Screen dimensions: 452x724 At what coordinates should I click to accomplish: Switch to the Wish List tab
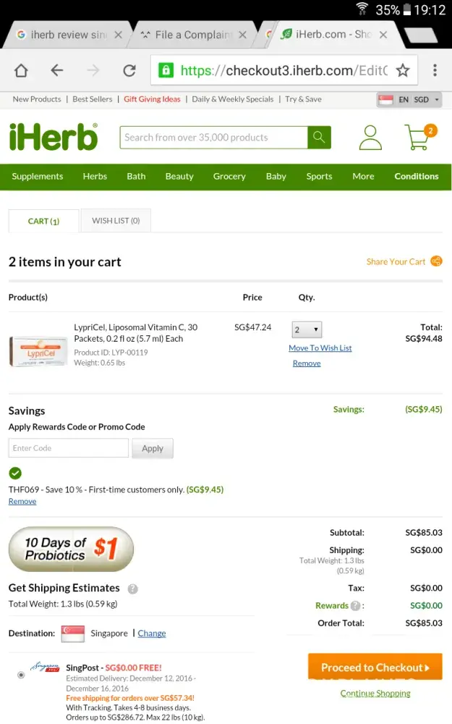[116, 221]
